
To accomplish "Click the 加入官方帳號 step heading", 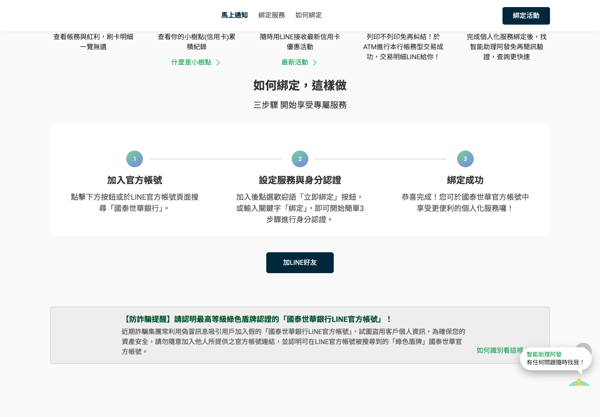I will (135, 180).
